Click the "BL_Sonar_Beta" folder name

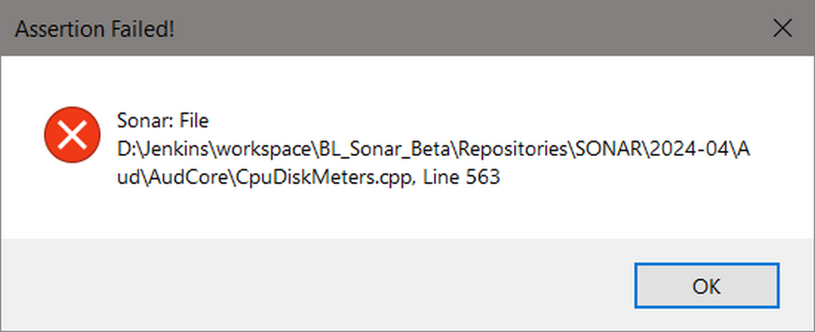376,149
